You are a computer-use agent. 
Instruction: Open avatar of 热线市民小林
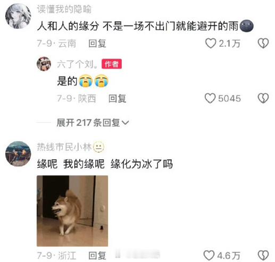click(18, 154)
